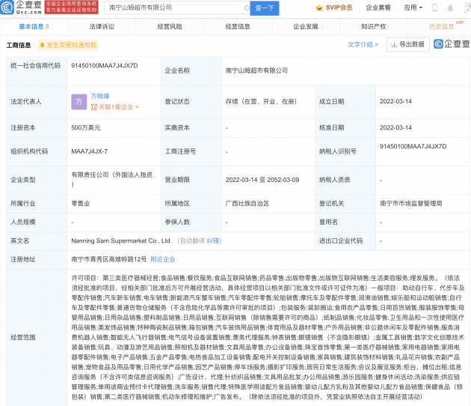Switch to the 历史信息 VIP tab
This screenshot has width=471, height=406.
coord(441,26)
